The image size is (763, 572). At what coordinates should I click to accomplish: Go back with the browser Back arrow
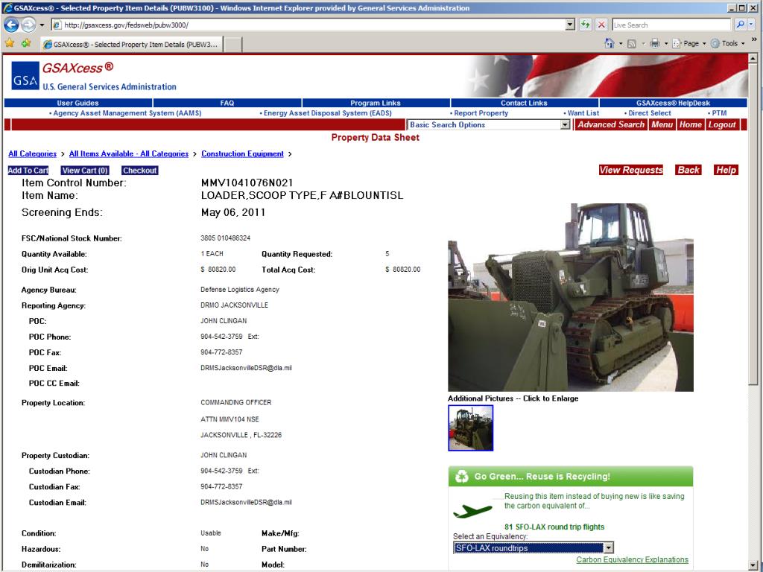(x=11, y=25)
